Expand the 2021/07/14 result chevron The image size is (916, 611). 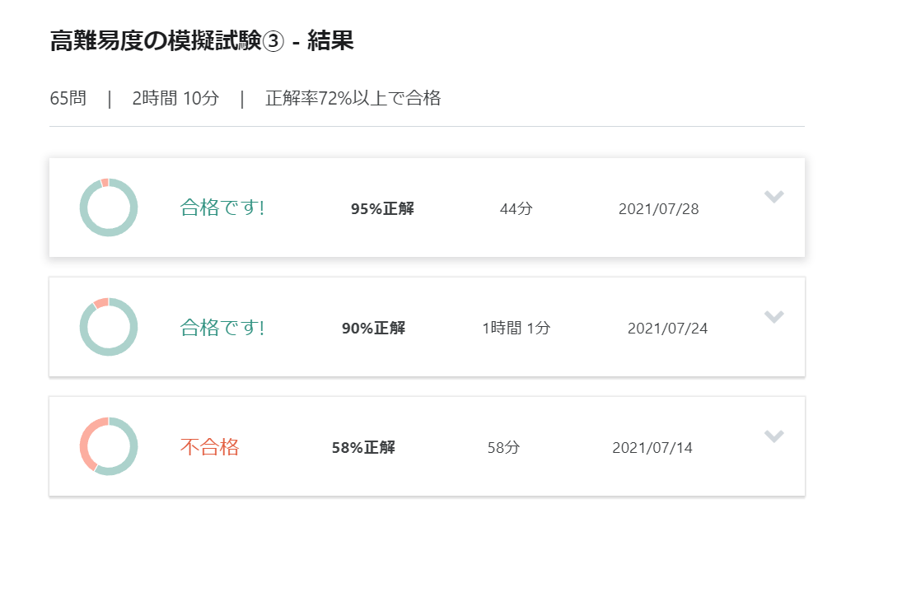click(774, 436)
